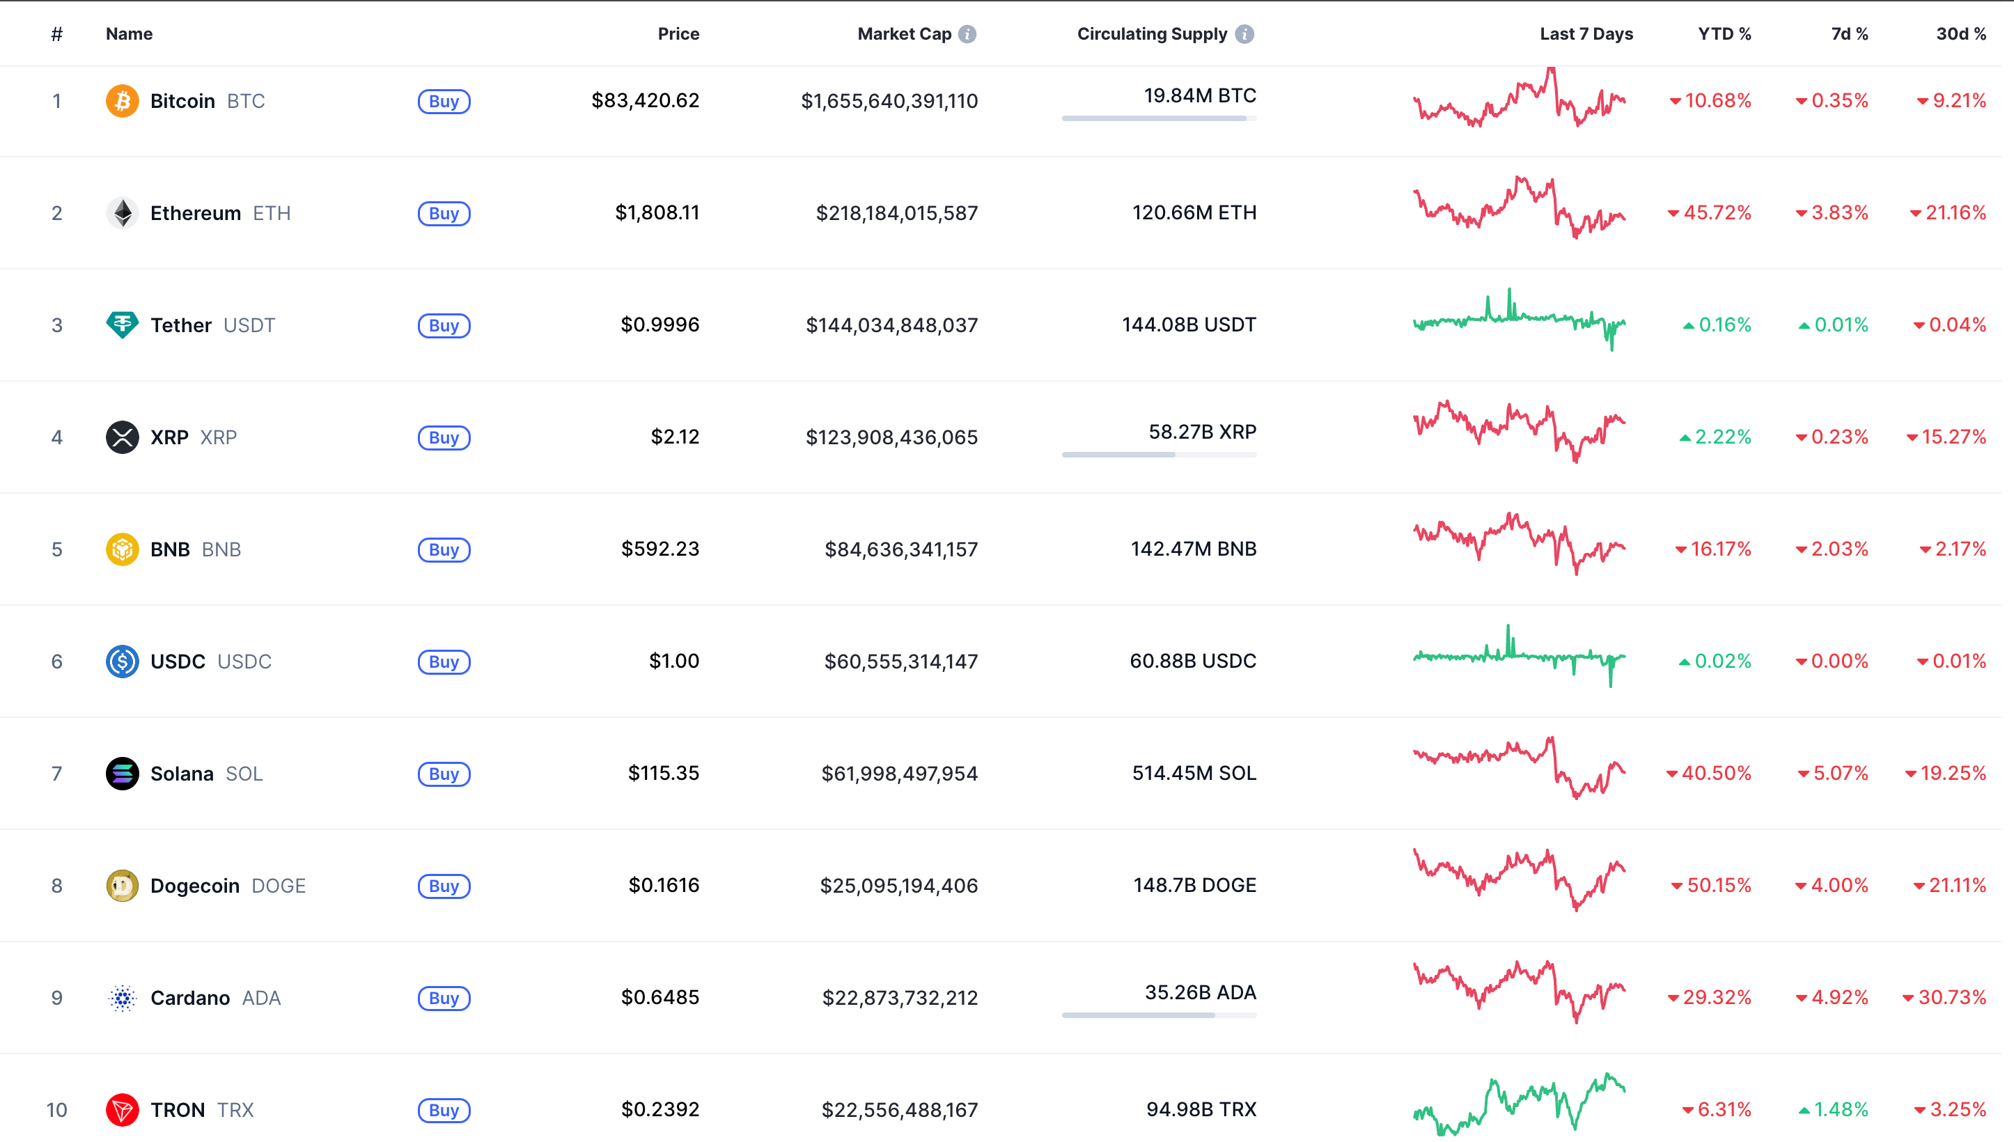Sort by the Name column header
2014x1142 pixels.
[130, 35]
